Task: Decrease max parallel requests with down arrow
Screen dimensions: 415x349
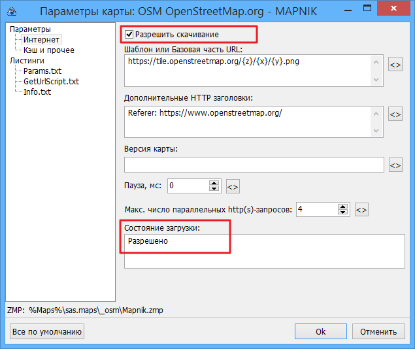Action: pyautogui.click(x=342, y=213)
